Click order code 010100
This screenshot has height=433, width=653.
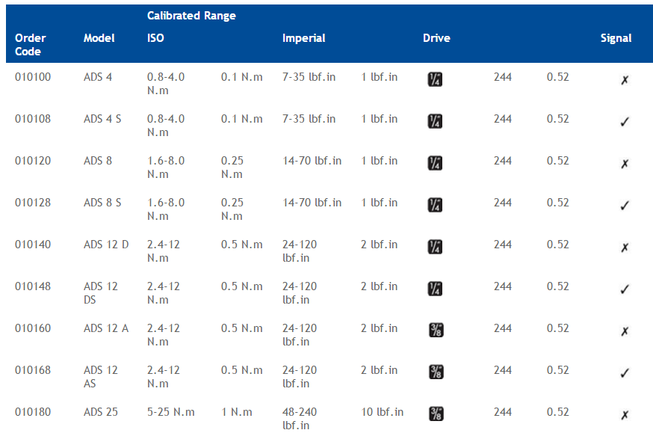point(33,77)
